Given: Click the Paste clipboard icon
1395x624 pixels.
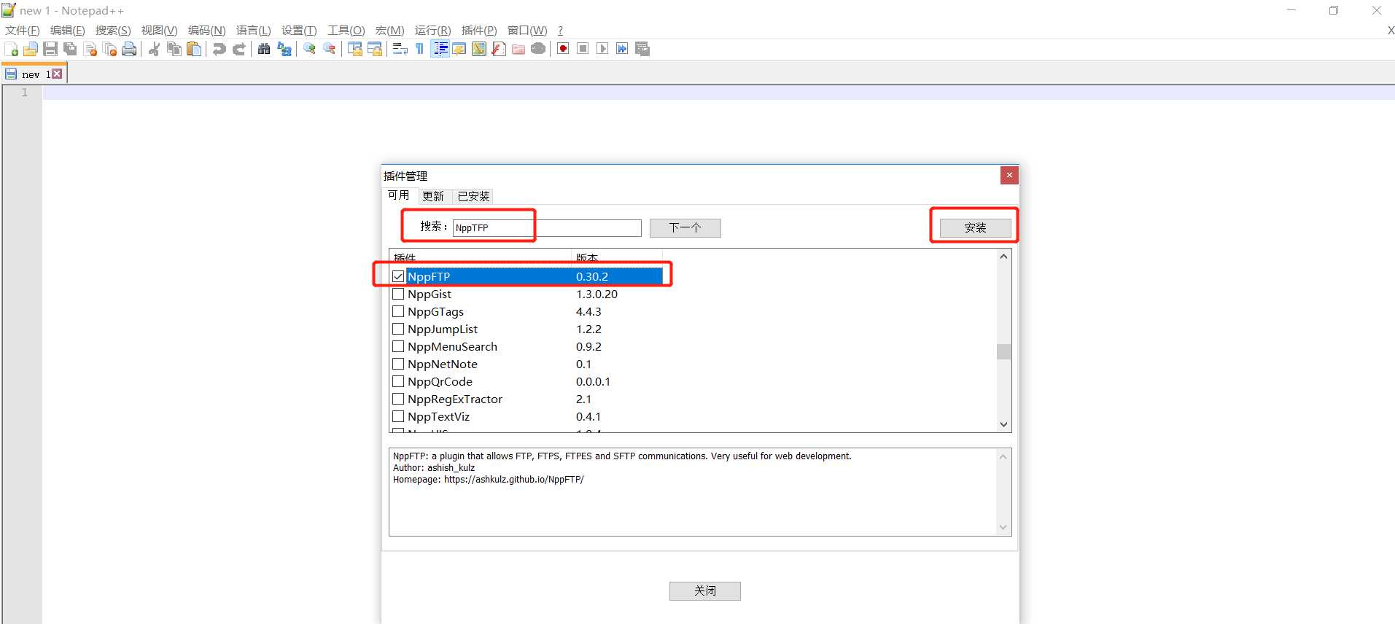Looking at the screenshot, I should click(x=194, y=49).
